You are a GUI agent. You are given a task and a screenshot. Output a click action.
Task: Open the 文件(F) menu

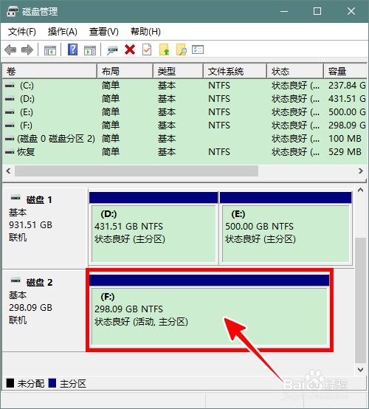tap(22, 32)
